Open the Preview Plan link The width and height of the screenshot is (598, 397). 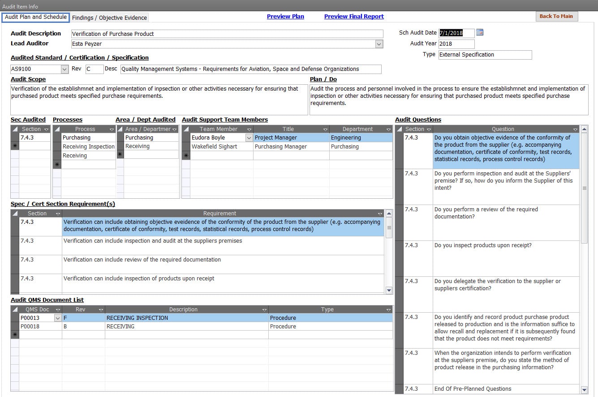[x=285, y=17]
